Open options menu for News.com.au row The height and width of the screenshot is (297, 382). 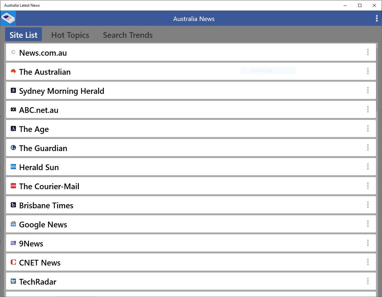(x=368, y=52)
